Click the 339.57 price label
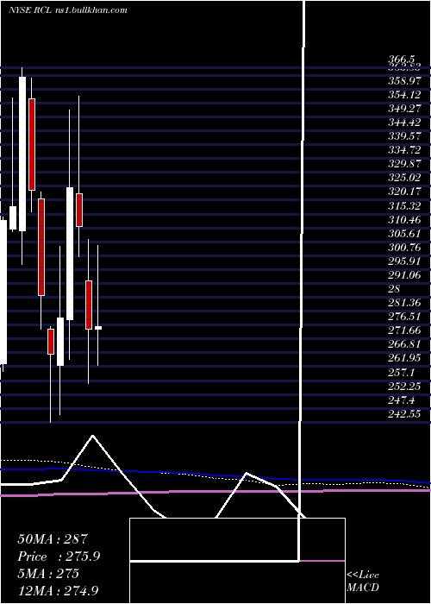The image size is (431, 604). [404, 136]
